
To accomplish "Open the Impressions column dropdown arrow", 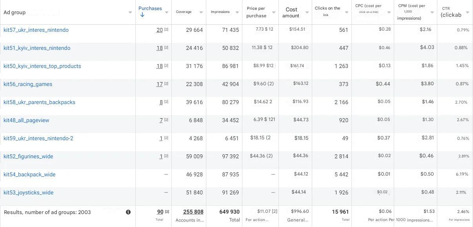I will [237, 13].
